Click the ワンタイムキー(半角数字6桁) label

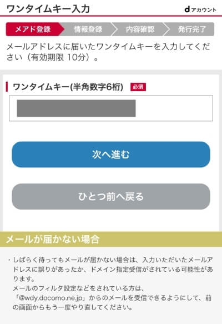[x=68, y=87]
